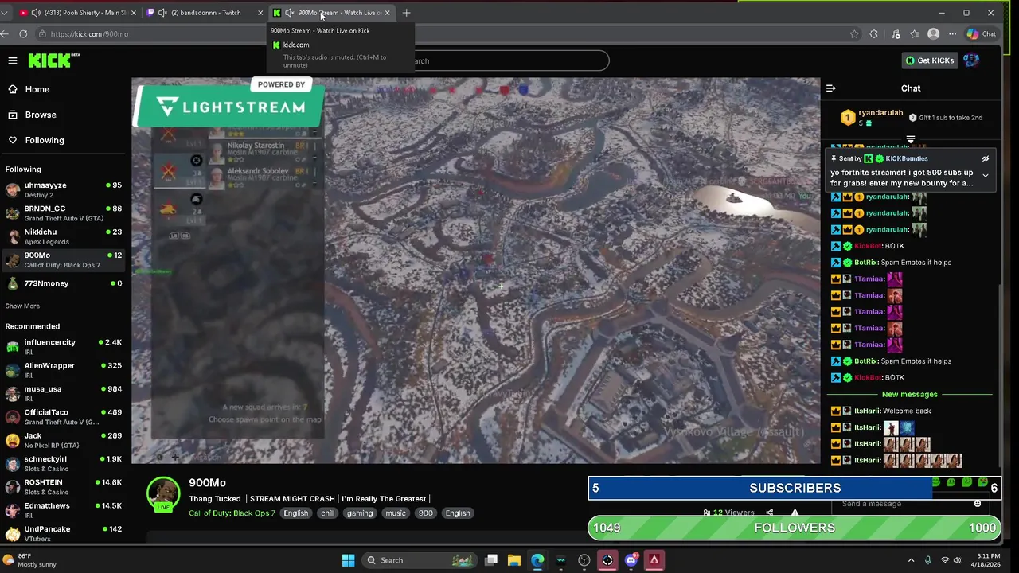Collapse the chat panel with the arrow icon
The height and width of the screenshot is (573, 1019).
(x=830, y=88)
